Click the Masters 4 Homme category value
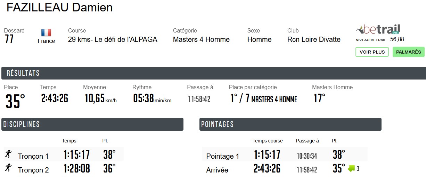Viewport: 426px width, 177px height. click(201, 39)
